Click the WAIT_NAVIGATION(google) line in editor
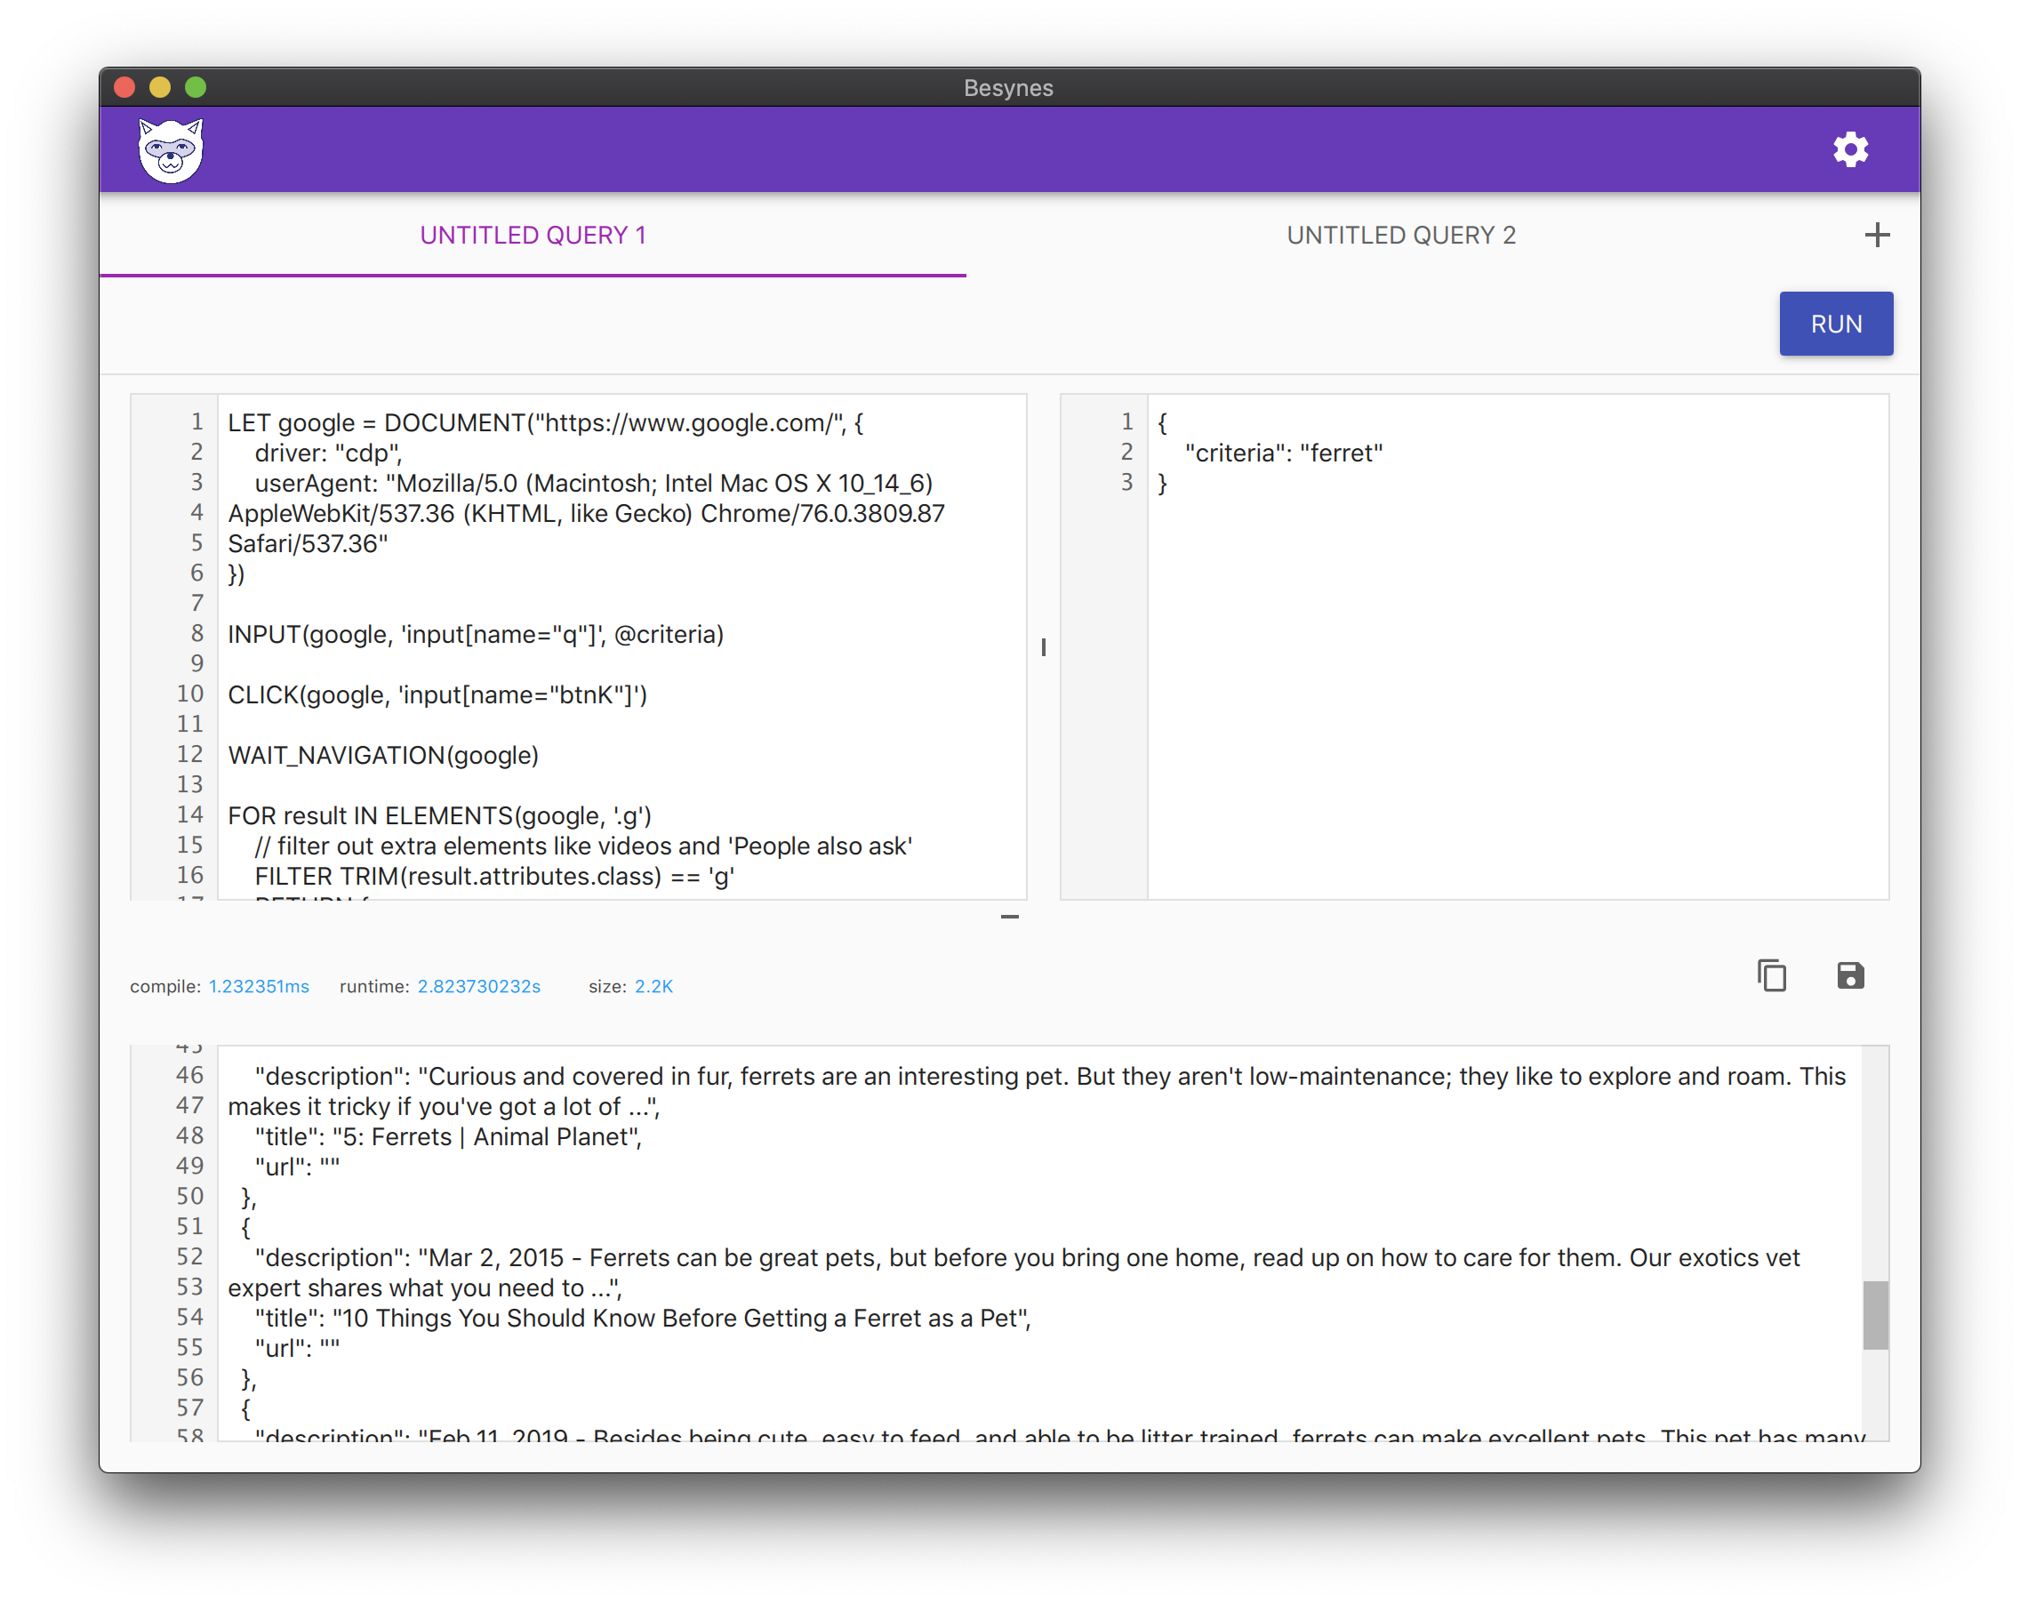Screen dimensions: 2020x1604 [383, 755]
